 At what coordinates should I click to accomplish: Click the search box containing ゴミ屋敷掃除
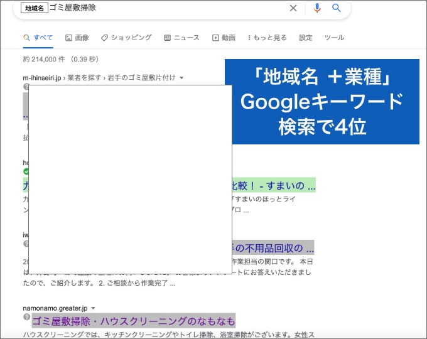181,9
